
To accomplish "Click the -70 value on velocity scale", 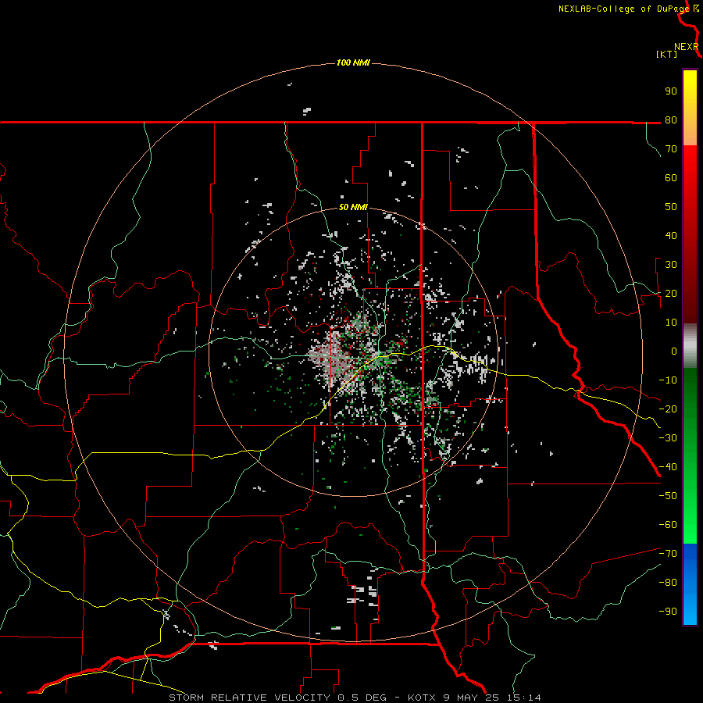I will coord(668,554).
